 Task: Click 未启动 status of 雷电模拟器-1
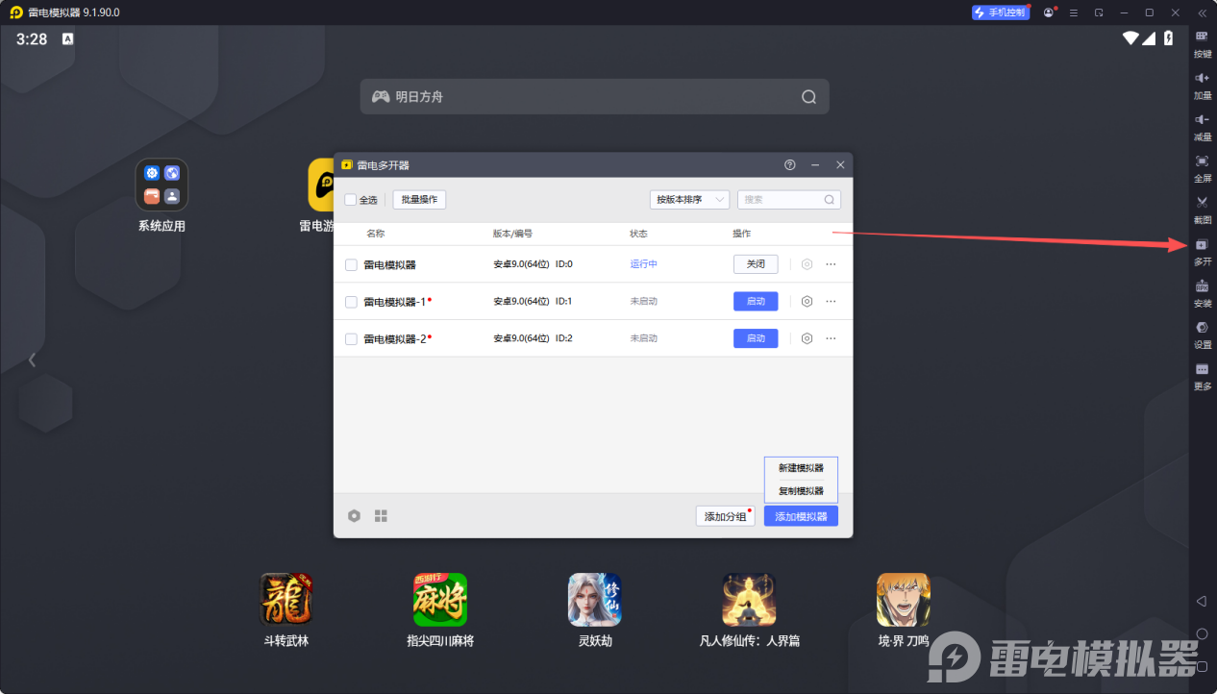[x=644, y=301]
